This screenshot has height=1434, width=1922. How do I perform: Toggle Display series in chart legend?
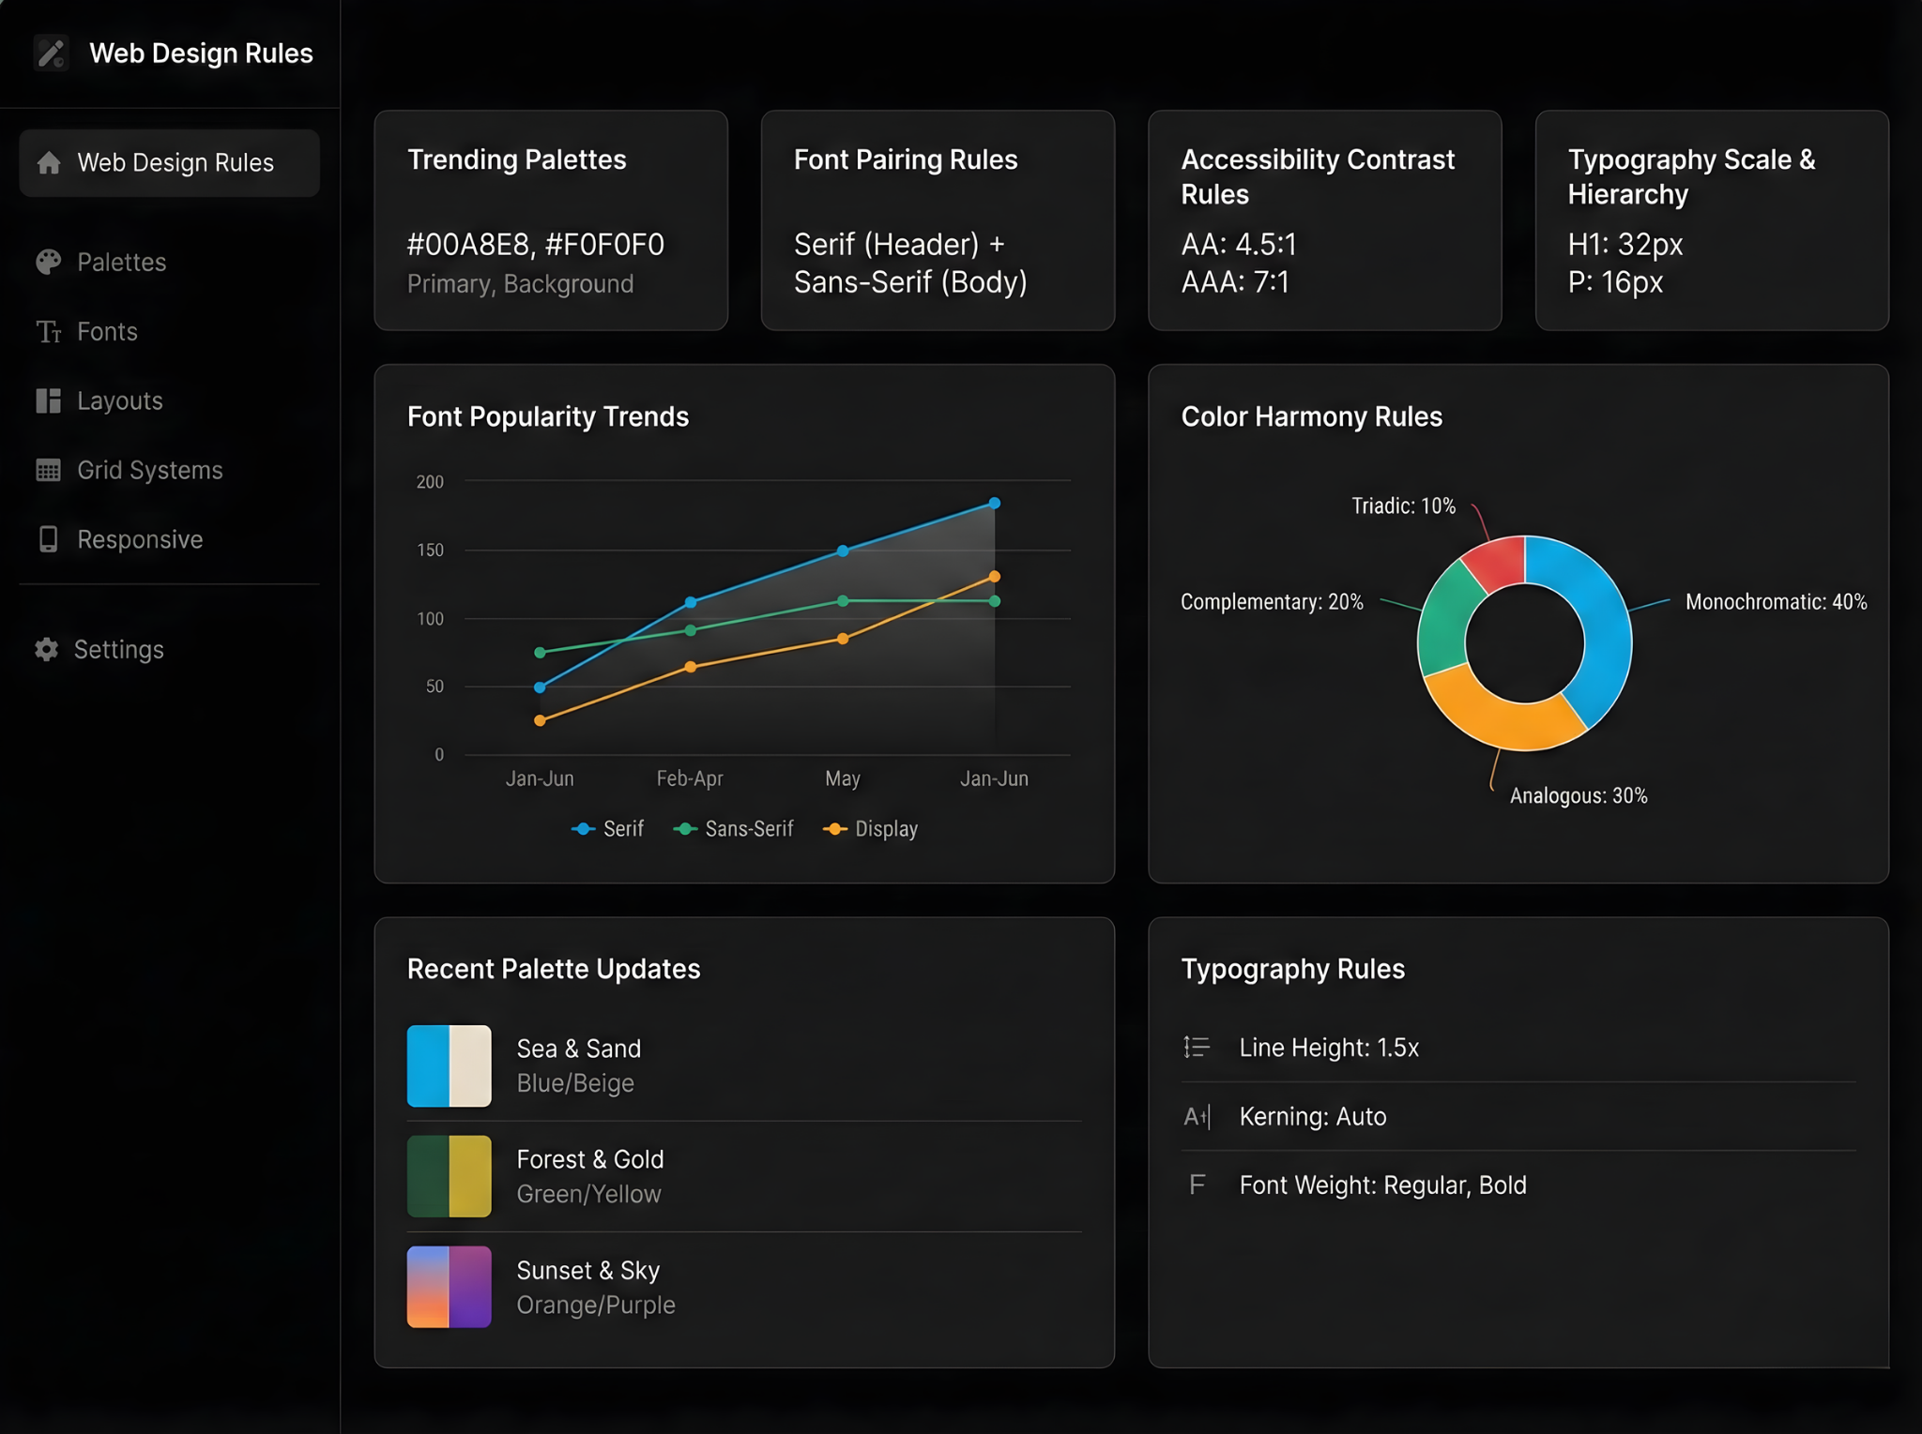pos(871,829)
